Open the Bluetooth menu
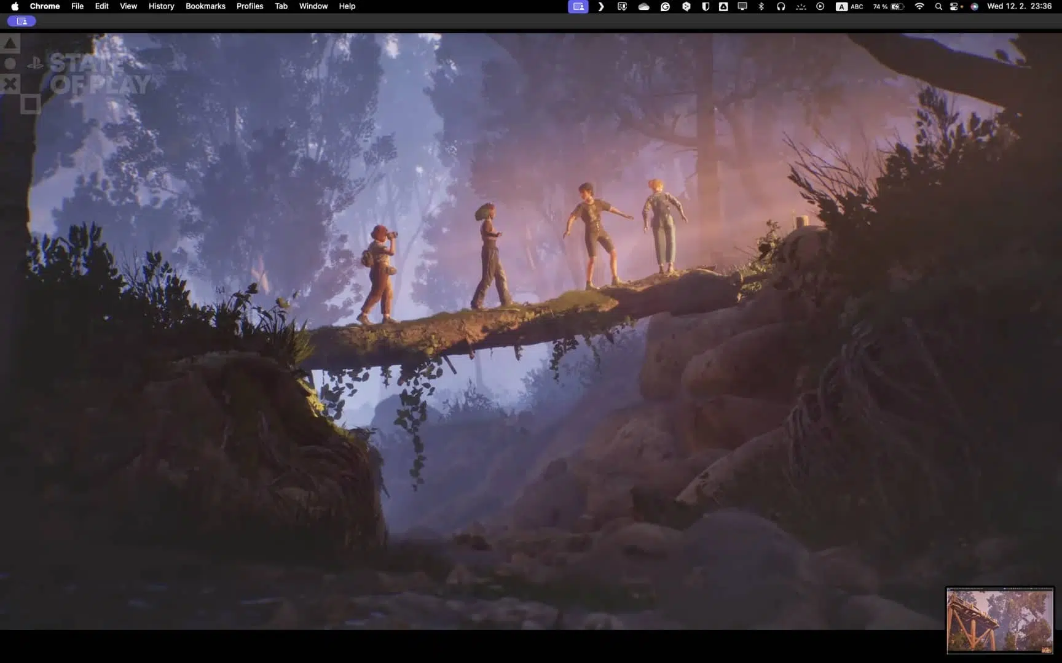1062x663 pixels. click(761, 6)
